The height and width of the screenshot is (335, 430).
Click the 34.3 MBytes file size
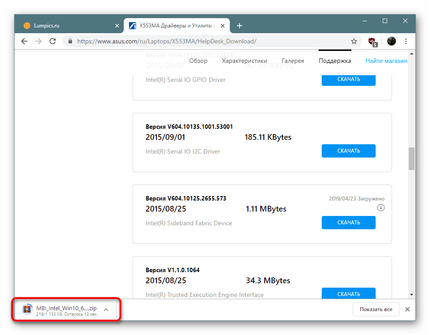tap(268, 281)
